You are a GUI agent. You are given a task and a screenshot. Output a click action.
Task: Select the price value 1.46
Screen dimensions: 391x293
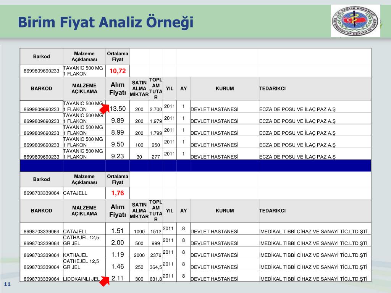[118, 267]
